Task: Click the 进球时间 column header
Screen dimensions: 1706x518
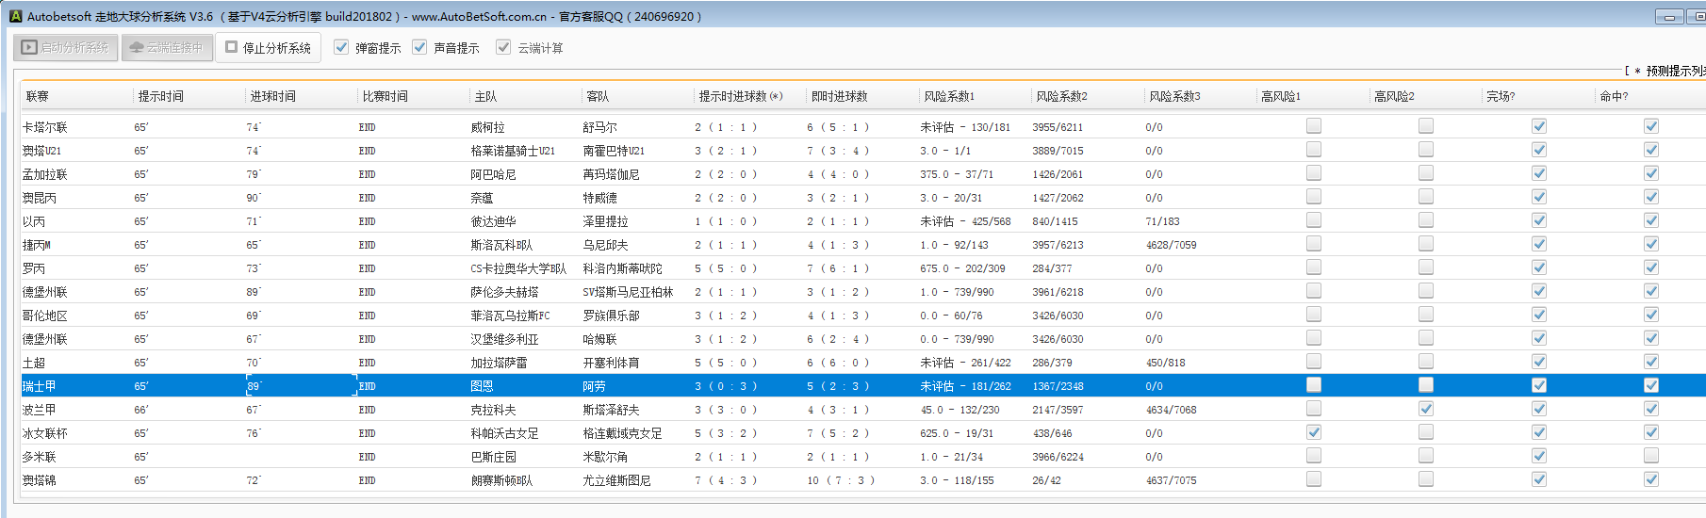Action: (x=273, y=96)
